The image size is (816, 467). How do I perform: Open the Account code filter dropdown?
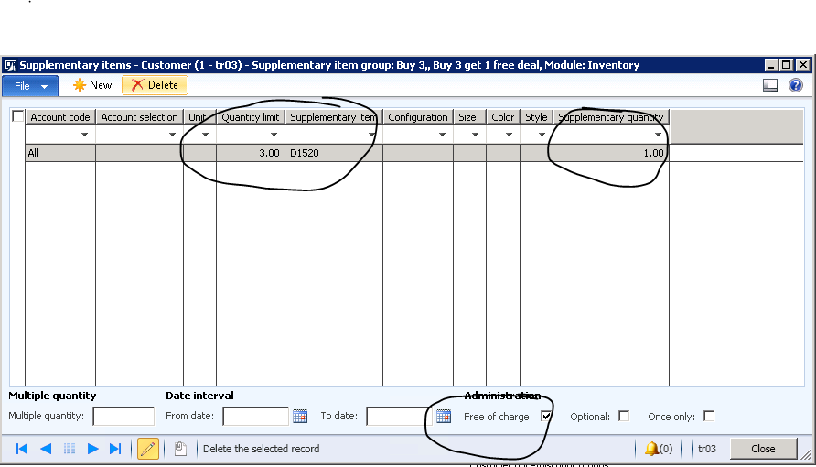pos(85,135)
